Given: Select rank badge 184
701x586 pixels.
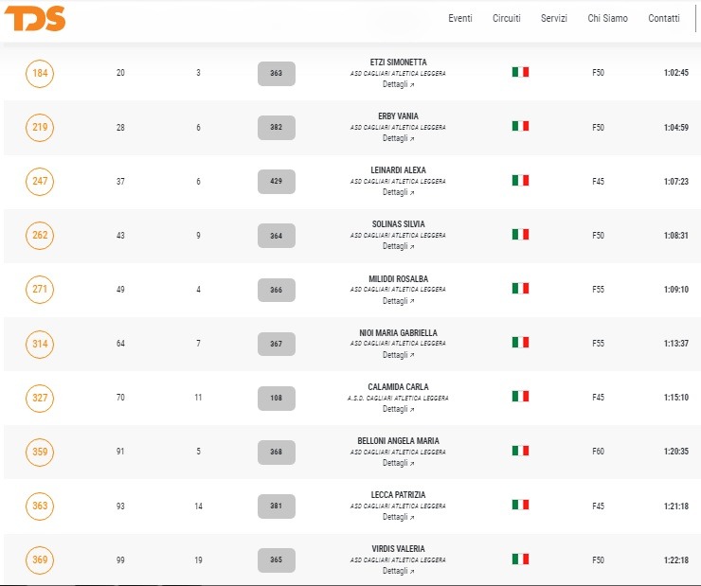Looking at the screenshot, I should [x=40, y=73].
